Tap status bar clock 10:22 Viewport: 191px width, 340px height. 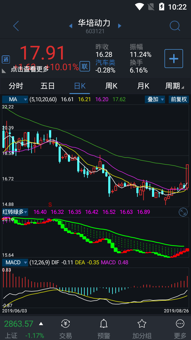(177, 7)
